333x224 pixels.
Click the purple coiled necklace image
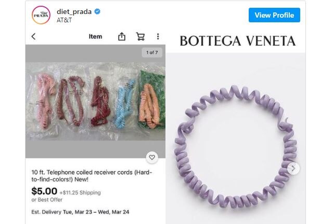point(236,146)
